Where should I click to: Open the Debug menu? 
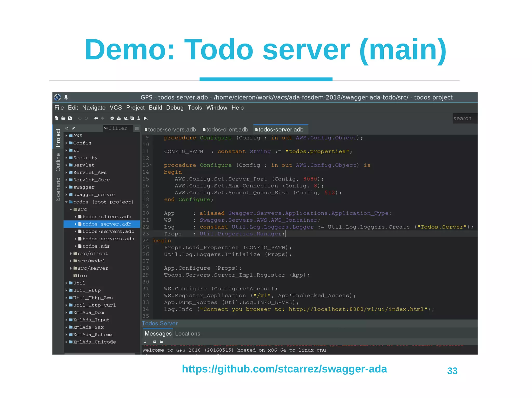pyautogui.click(x=175, y=108)
